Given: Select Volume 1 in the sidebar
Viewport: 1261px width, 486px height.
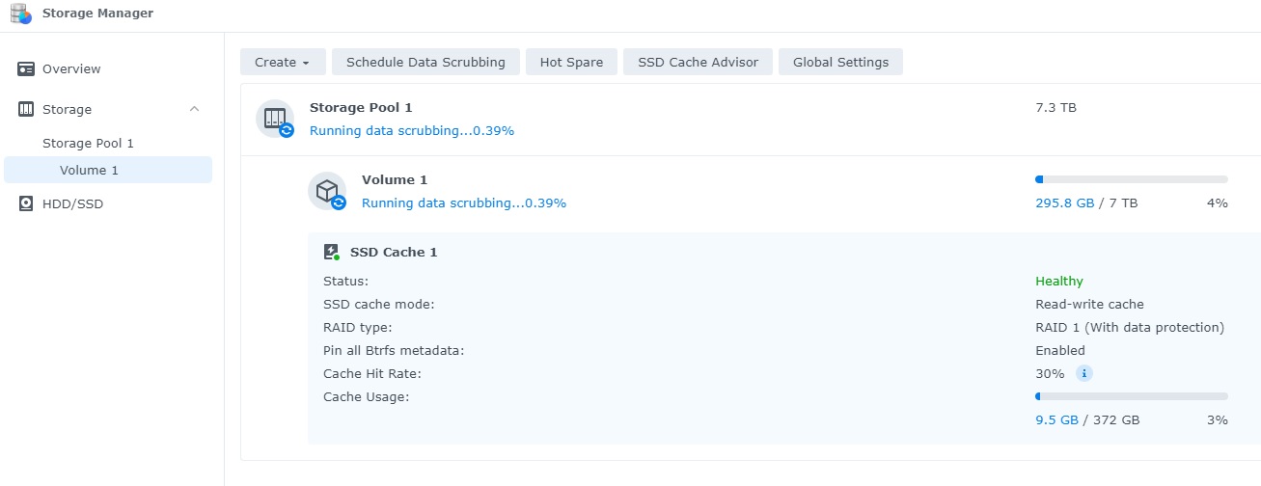Looking at the screenshot, I should click(x=89, y=171).
